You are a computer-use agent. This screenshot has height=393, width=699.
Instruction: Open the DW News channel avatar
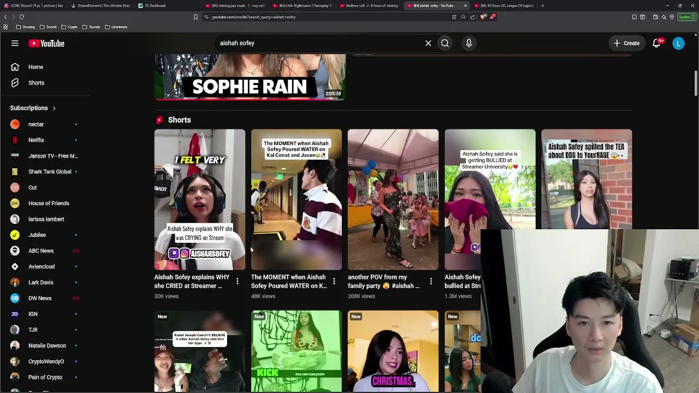(15, 299)
